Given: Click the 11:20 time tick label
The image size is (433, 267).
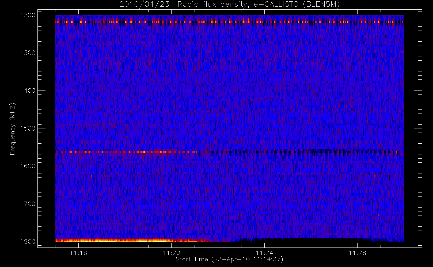Looking at the screenshot, I should coord(171,253).
